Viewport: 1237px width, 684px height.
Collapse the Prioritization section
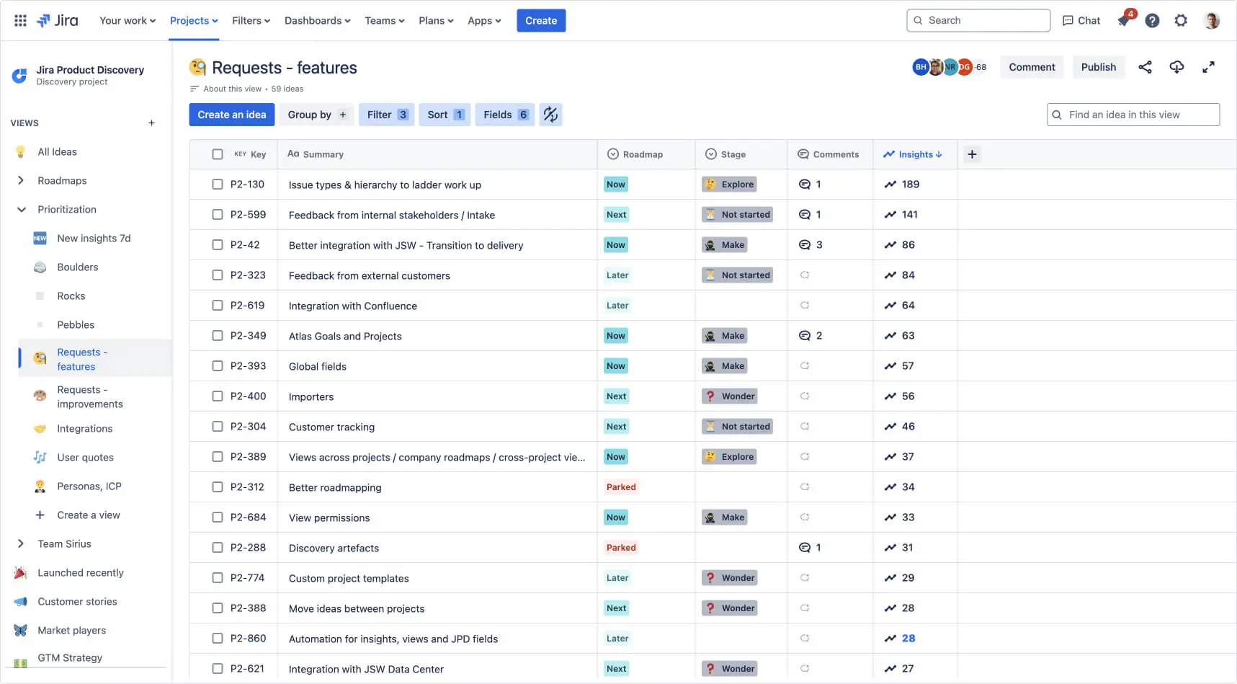coord(21,210)
